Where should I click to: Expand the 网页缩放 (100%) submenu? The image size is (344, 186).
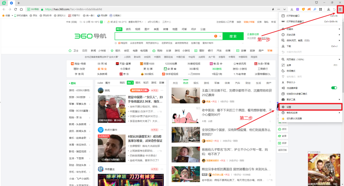pyautogui.click(x=339, y=59)
